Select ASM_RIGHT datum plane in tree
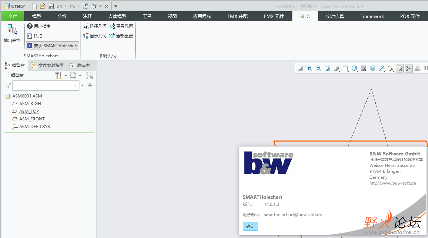This screenshot has height=238, width=428. tap(28, 104)
